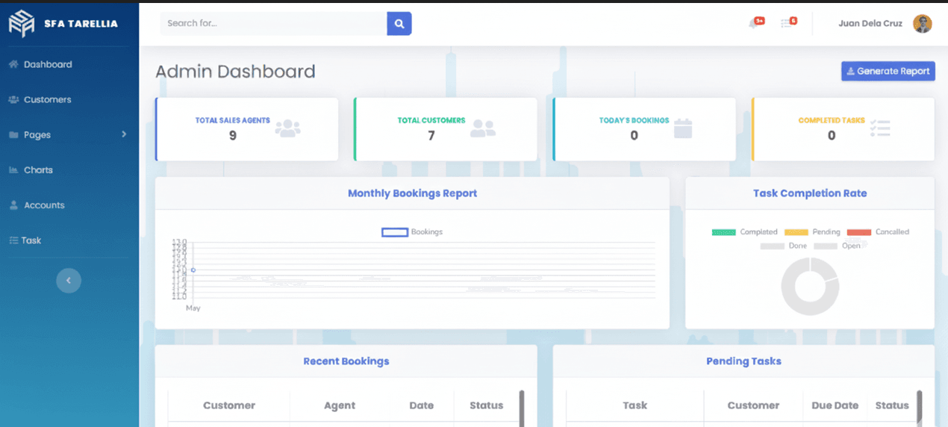The image size is (948, 427).
Task: Open the bell notifications icon
Action: (x=753, y=24)
